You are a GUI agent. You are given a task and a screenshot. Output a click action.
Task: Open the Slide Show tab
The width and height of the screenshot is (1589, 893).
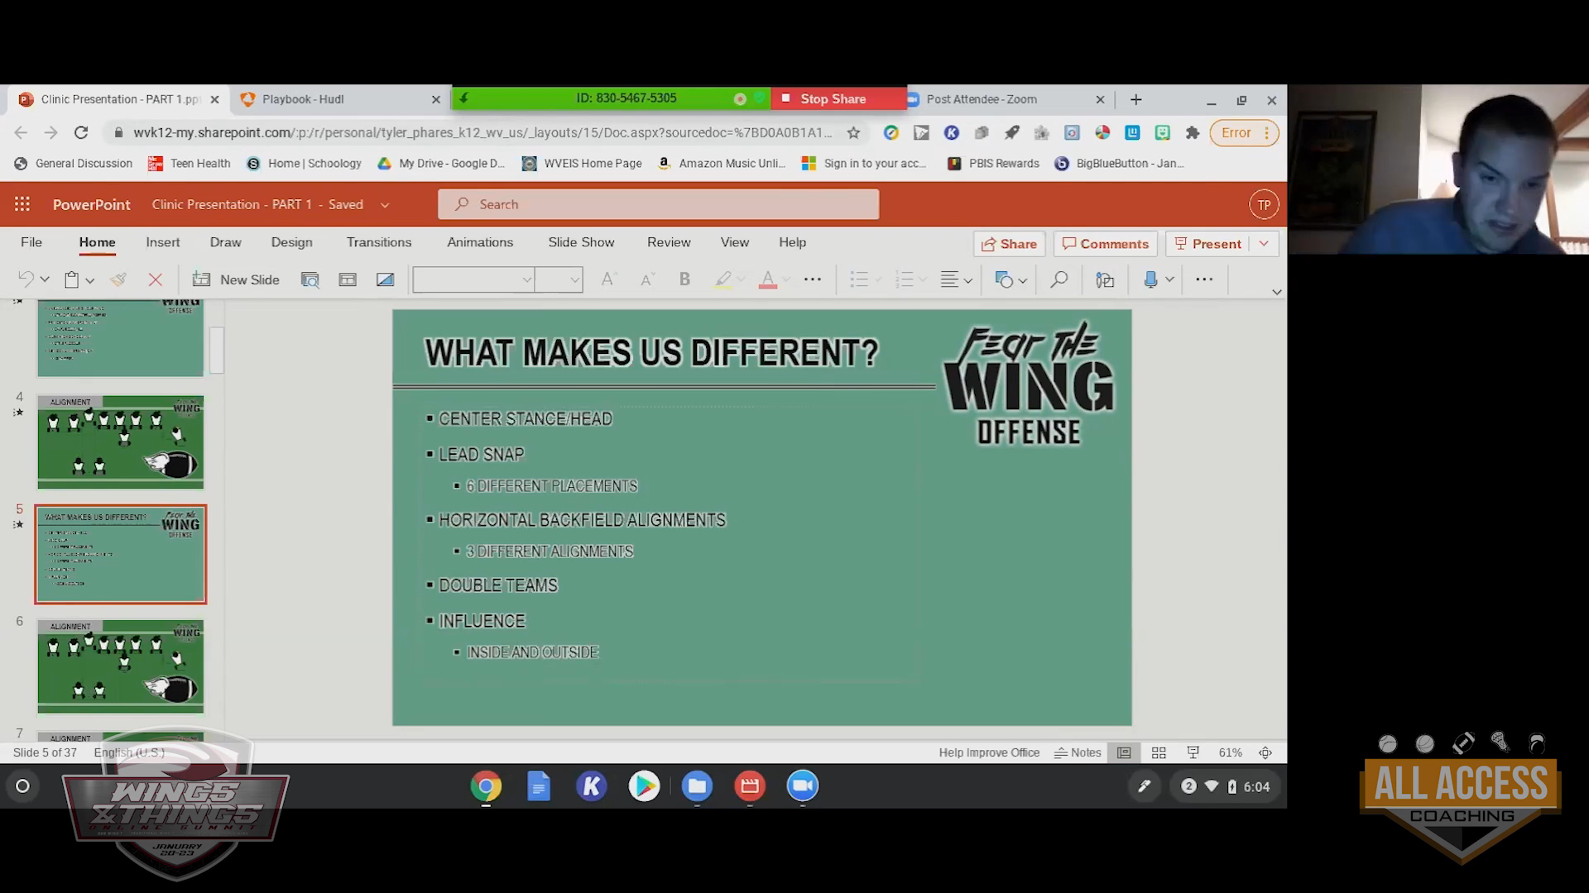pos(581,242)
